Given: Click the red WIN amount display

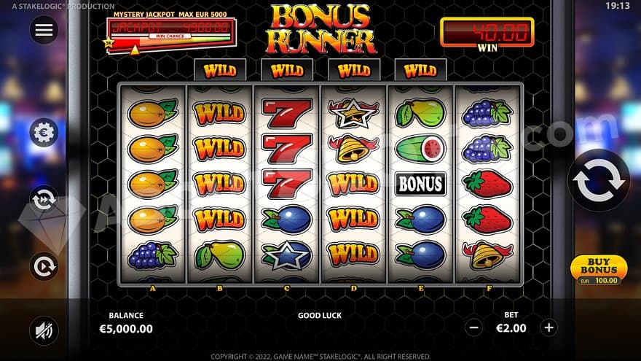Looking at the screenshot, I should (x=487, y=32).
